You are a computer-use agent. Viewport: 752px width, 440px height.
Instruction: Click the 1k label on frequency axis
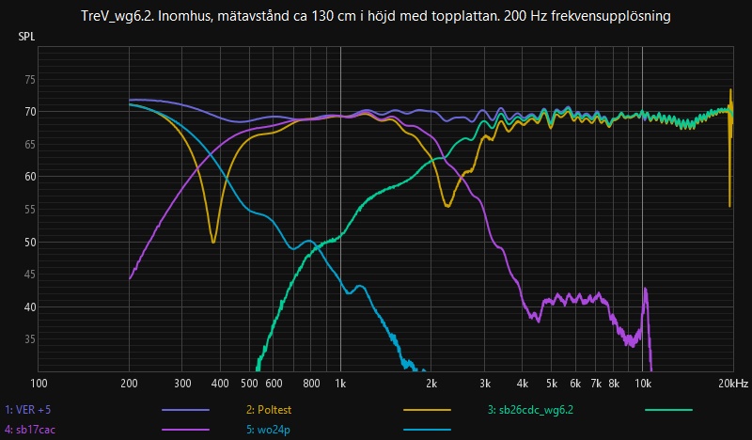pos(340,384)
